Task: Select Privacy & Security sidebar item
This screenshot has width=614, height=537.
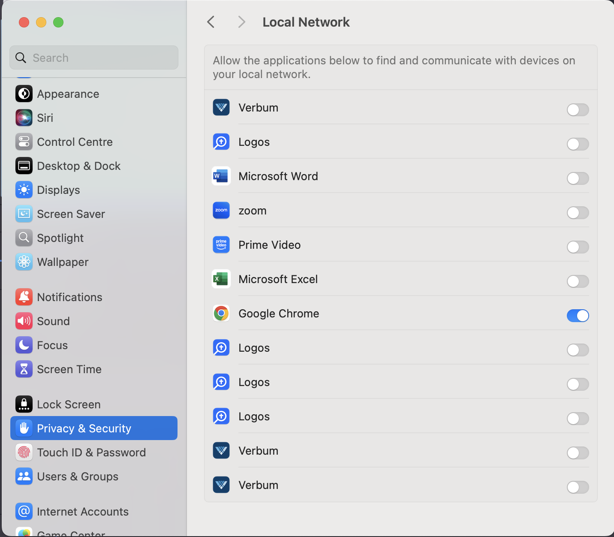Action: pos(94,428)
